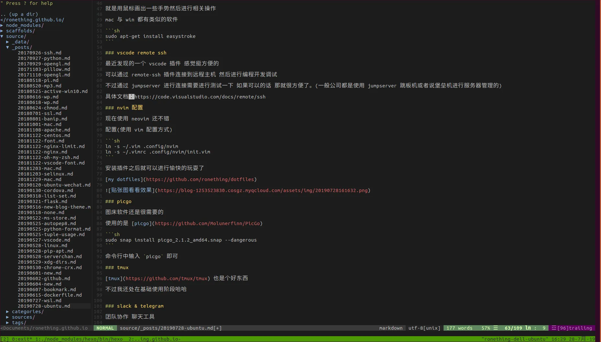This screenshot has height=342, width=601.
Task: Click NORMAL mode indicator in statusline
Action: point(105,328)
